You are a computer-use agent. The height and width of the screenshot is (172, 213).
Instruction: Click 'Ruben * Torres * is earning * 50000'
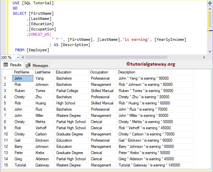coord(155,91)
